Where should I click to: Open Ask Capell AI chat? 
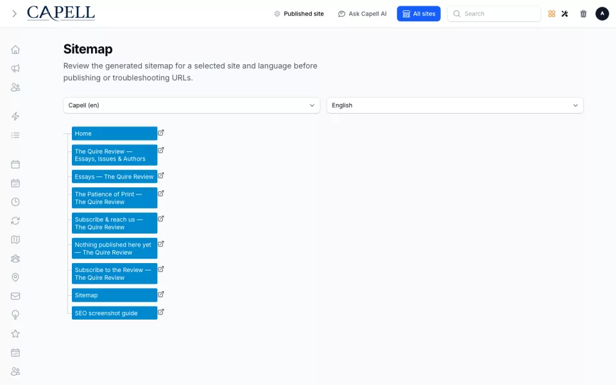tap(362, 13)
